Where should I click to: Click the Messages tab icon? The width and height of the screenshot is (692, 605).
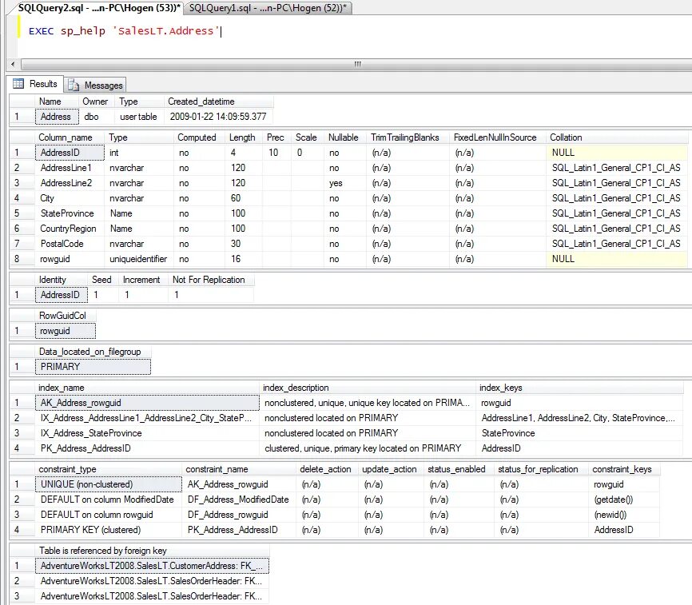point(74,86)
